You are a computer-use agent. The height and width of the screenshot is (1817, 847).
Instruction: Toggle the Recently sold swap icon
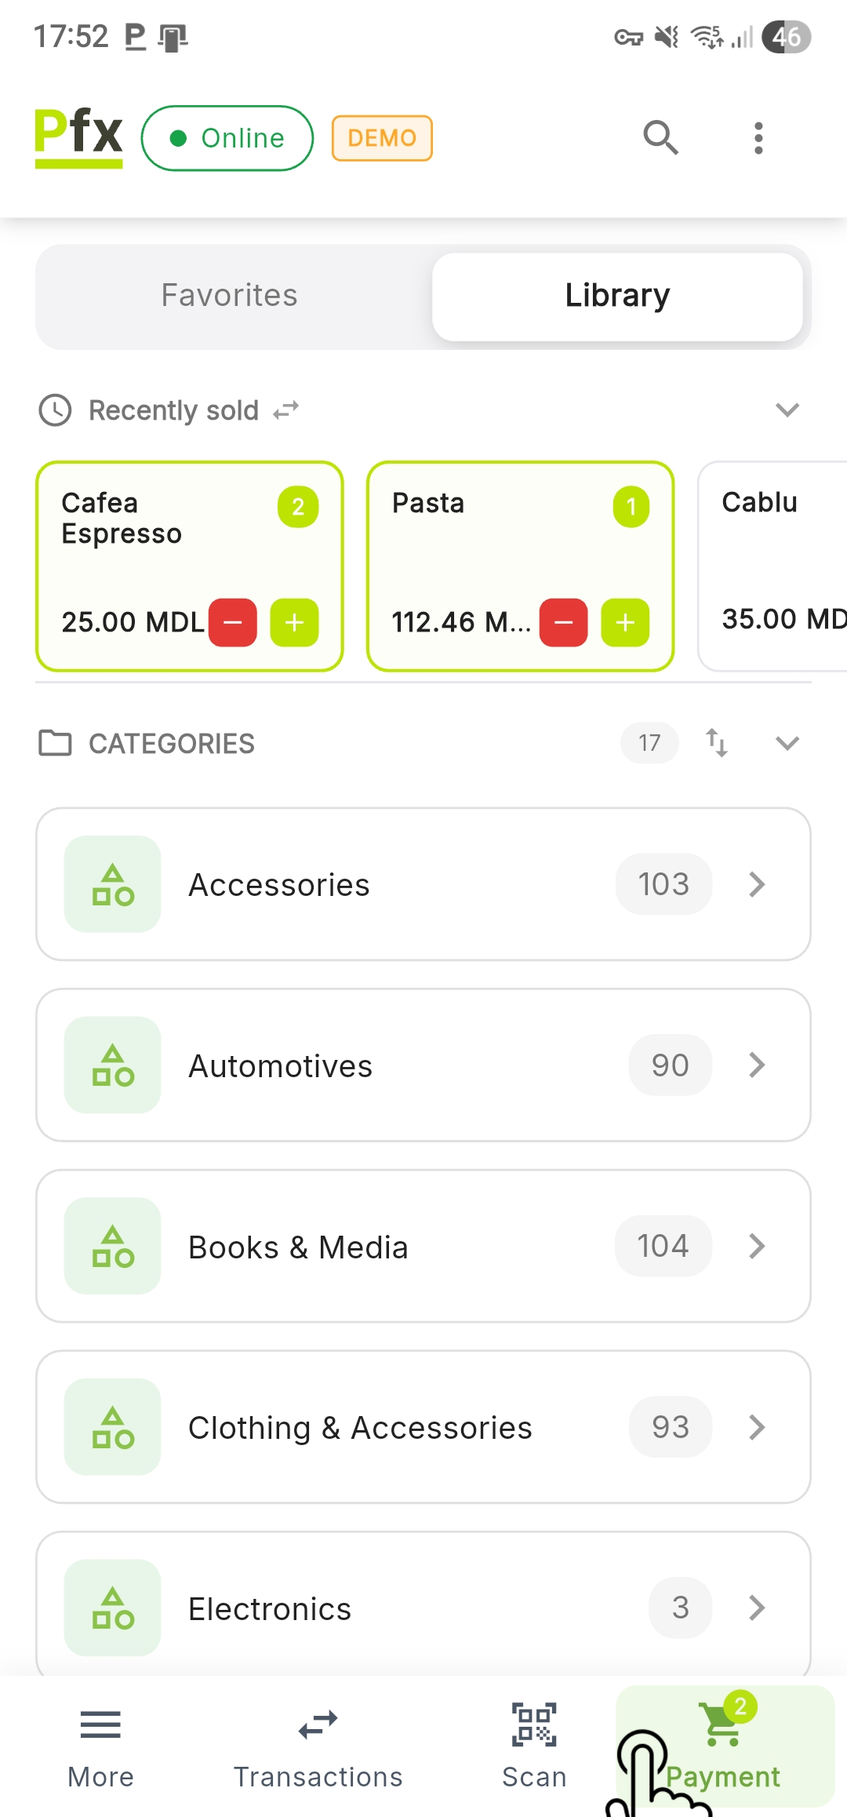pyautogui.click(x=286, y=410)
